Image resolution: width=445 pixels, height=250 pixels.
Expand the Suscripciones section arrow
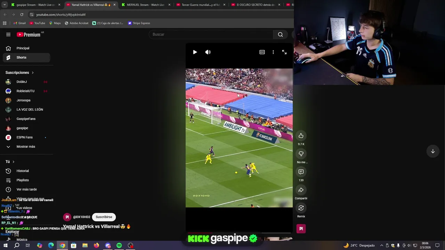pyautogui.click(x=33, y=73)
